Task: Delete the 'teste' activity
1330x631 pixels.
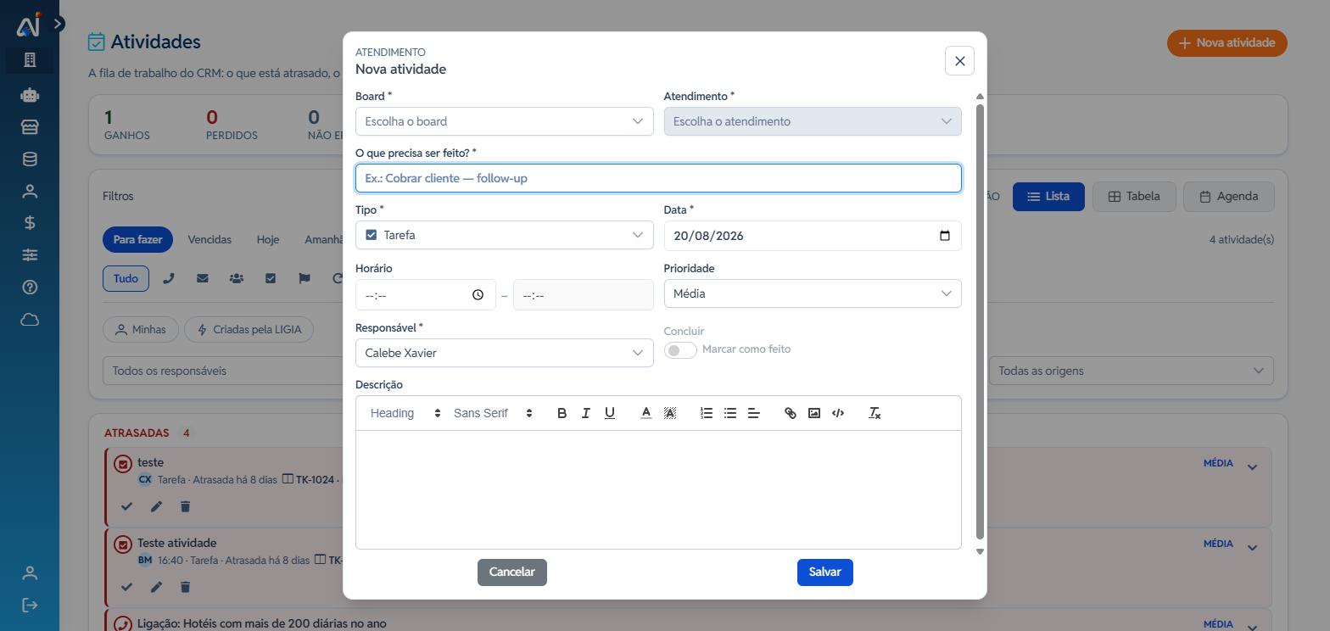Action: [185, 506]
